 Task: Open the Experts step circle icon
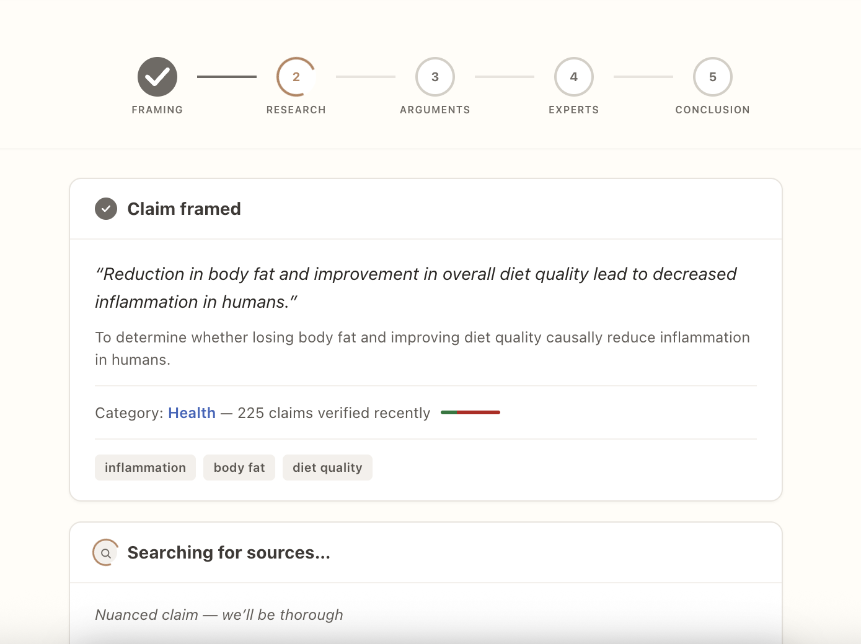(573, 77)
